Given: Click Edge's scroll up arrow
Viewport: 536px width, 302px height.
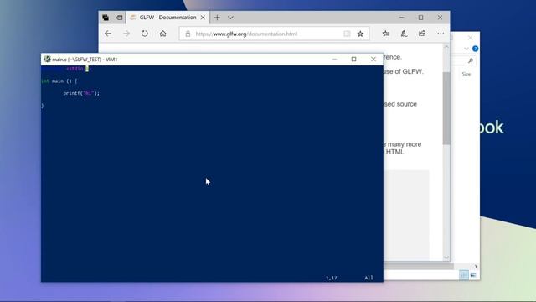Looking at the screenshot, I should point(446,47).
